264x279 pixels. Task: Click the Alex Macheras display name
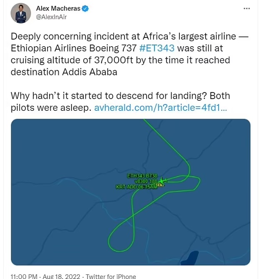pyautogui.click(x=58, y=9)
